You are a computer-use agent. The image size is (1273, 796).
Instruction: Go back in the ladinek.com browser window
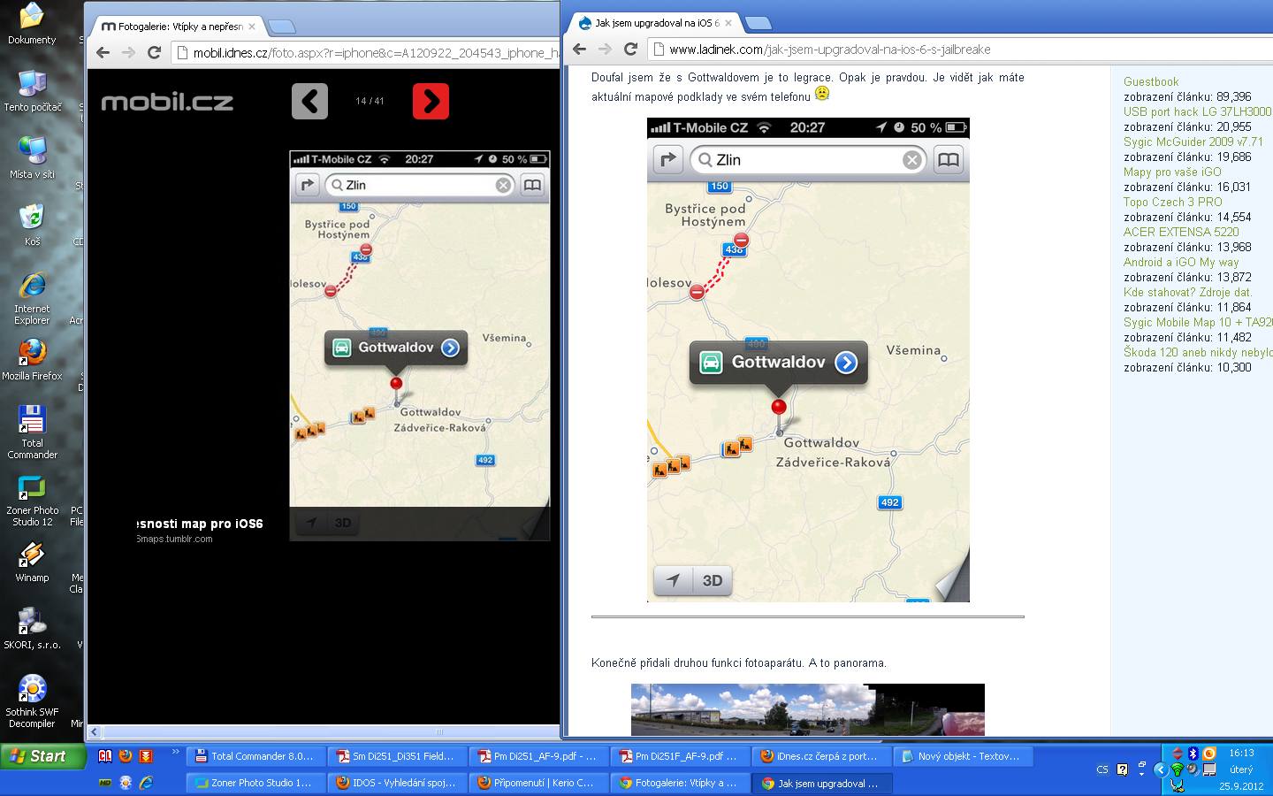click(x=580, y=49)
